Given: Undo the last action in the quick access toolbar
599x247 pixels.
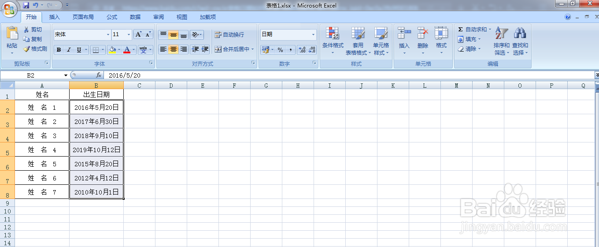Looking at the screenshot, I should (36, 5).
